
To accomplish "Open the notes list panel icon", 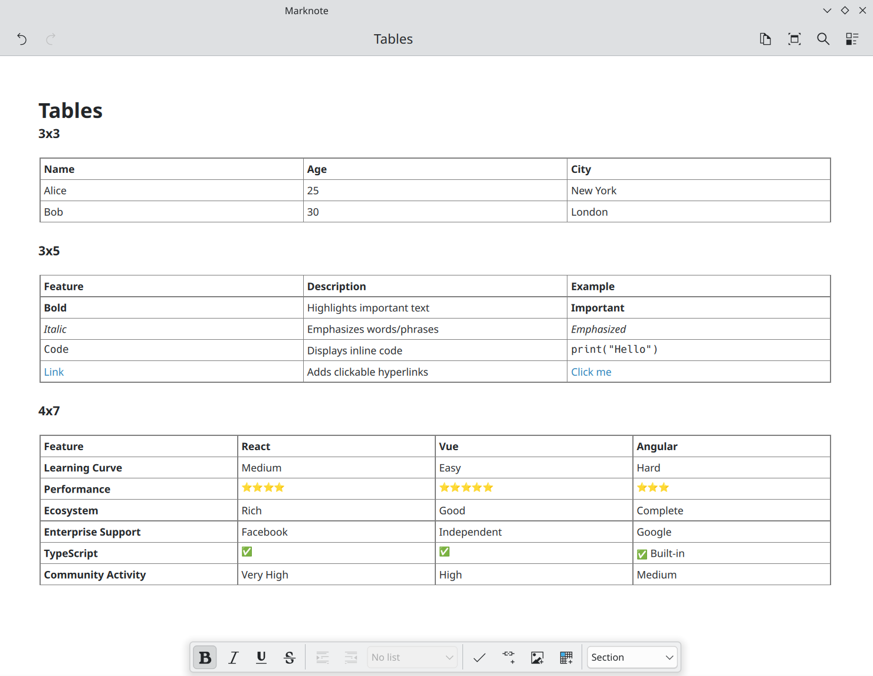I will [852, 39].
